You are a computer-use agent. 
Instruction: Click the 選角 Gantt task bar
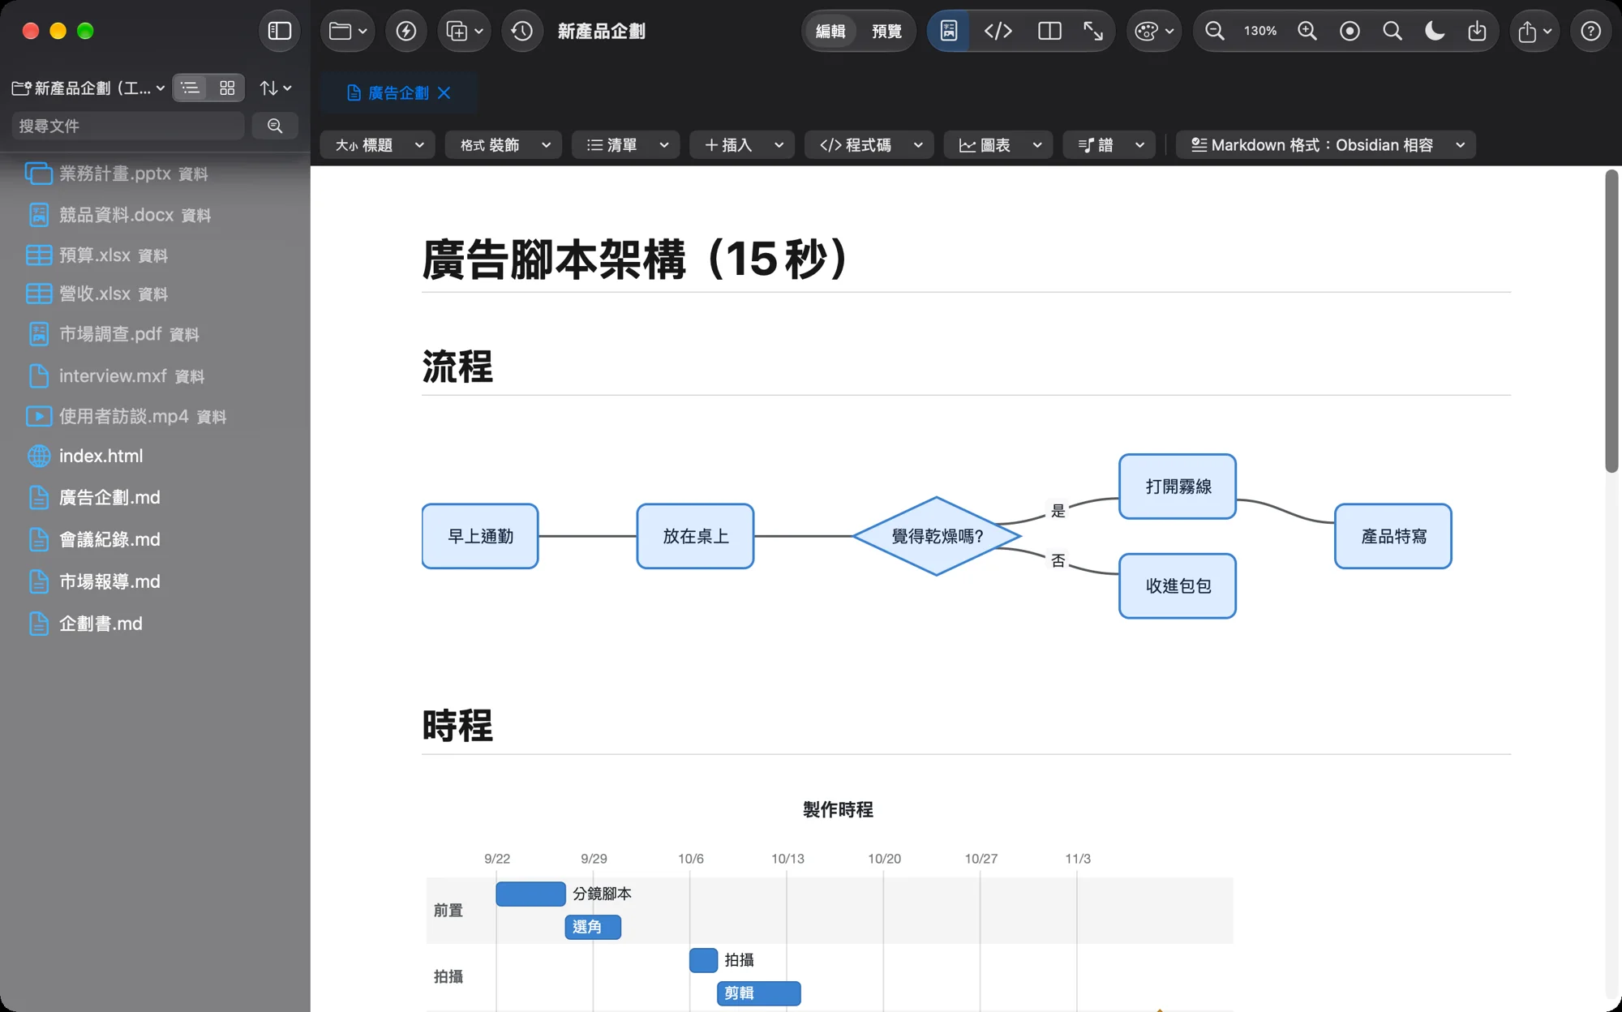[x=593, y=927]
